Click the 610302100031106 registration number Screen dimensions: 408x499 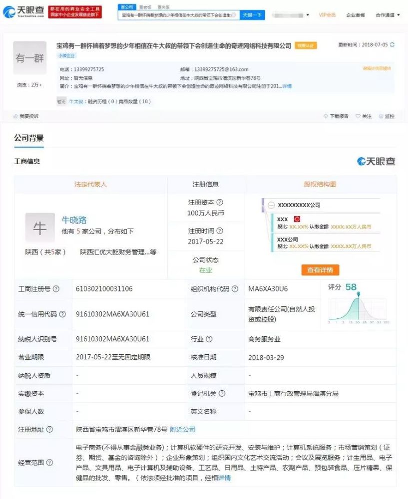coord(104,289)
